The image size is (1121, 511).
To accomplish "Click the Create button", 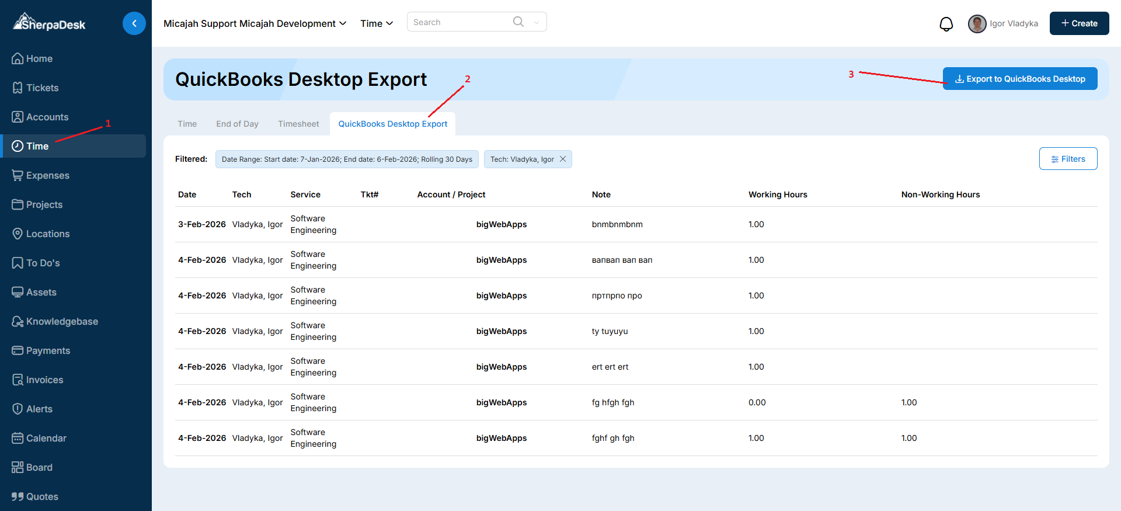I will [x=1080, y=23].
